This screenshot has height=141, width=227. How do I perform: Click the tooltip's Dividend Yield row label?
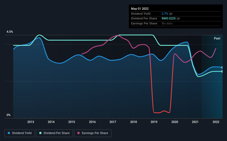[x=141, y=14]
